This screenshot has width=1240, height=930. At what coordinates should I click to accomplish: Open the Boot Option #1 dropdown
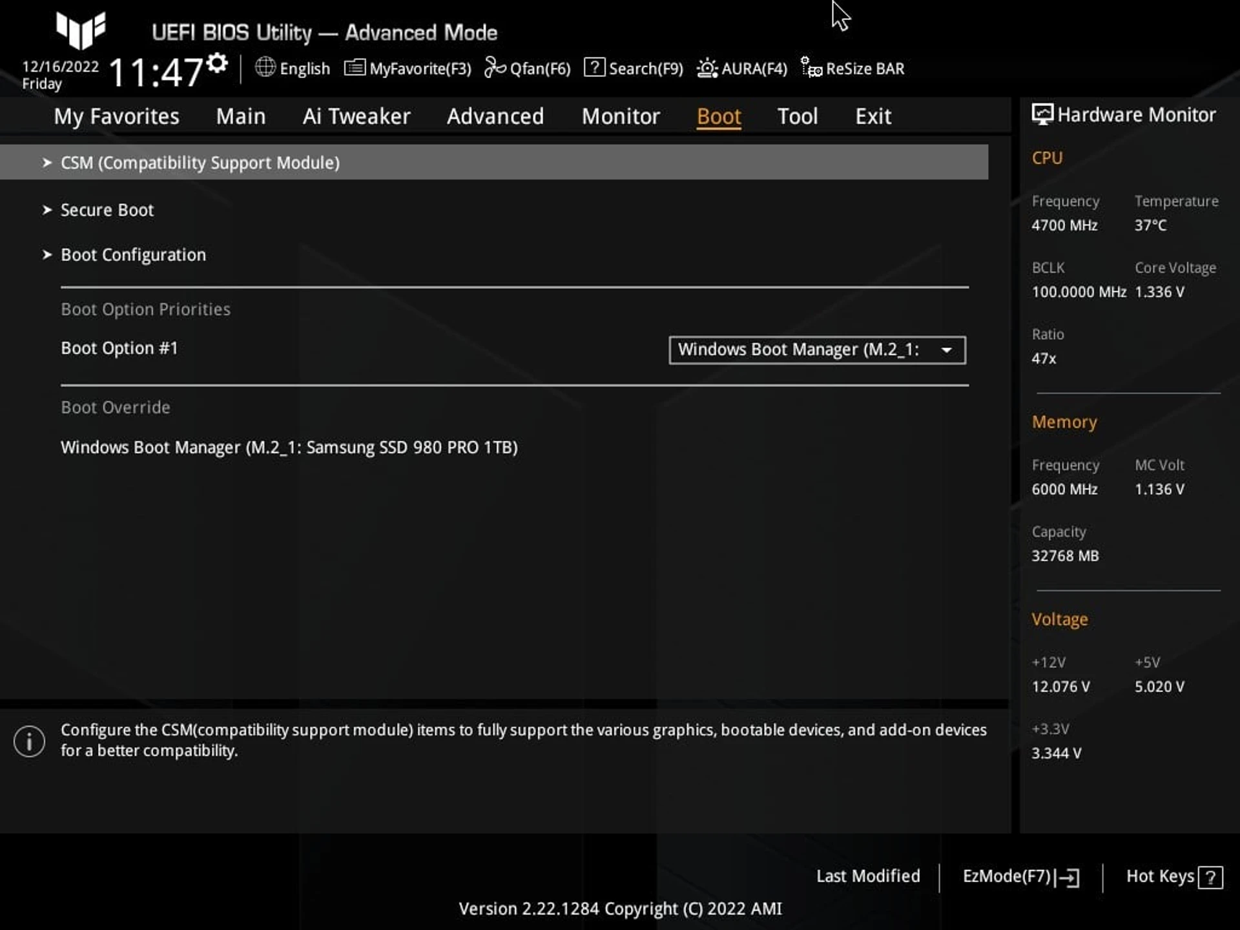(x=817, y=350)
